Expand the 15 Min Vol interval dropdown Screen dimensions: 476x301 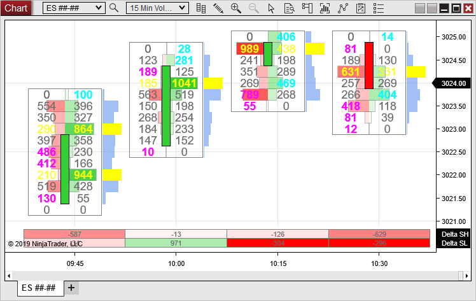pos(183,8)
